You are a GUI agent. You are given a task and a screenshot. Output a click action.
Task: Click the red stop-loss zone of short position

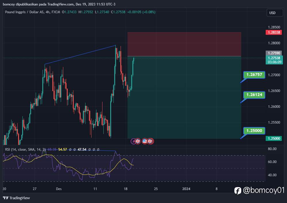coord(184,44)
